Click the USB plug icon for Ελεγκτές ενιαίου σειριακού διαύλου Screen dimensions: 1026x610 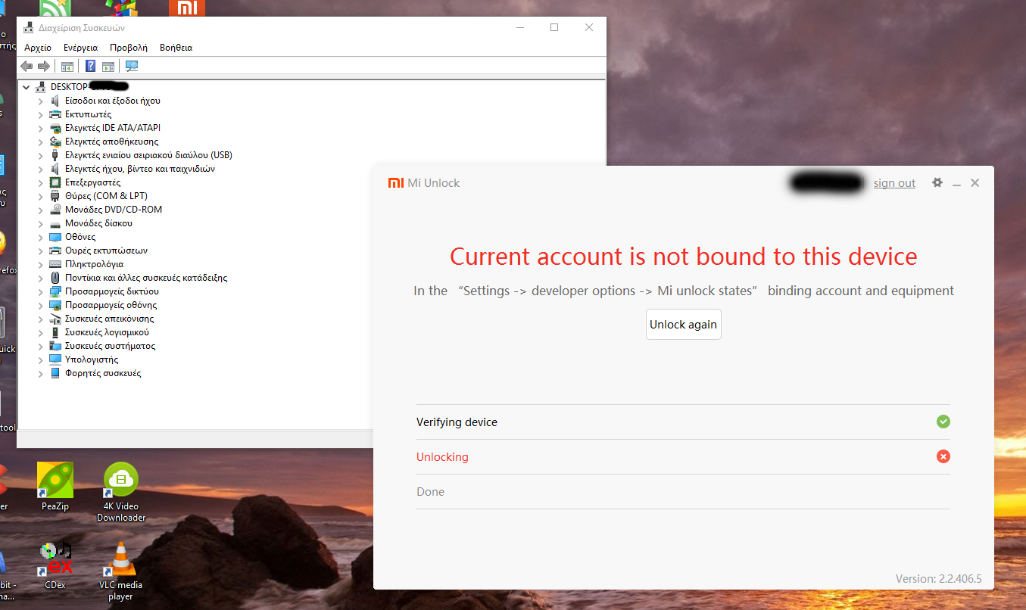point(55,155)
